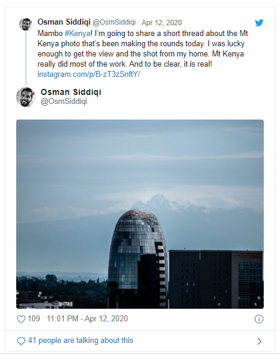Open the tweet info circle icon
The image size is (280, 355).
coord(259,319)
